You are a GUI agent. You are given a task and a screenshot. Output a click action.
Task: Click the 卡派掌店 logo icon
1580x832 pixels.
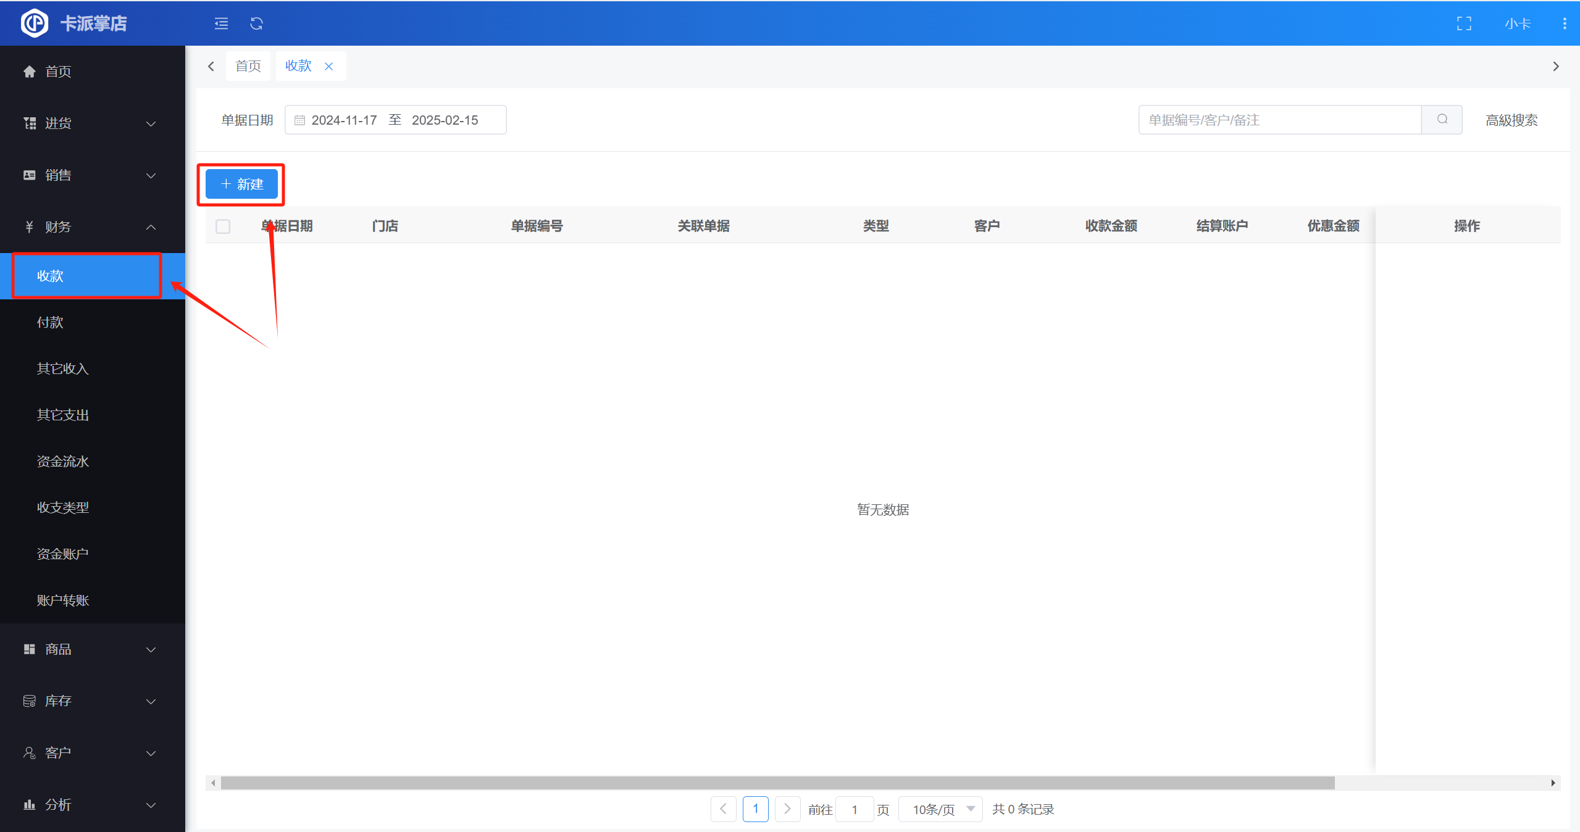click(34, 23)
